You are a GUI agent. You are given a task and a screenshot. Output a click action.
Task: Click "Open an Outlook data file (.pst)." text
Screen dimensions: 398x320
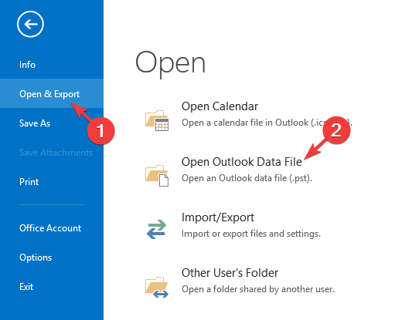point(247,178)
